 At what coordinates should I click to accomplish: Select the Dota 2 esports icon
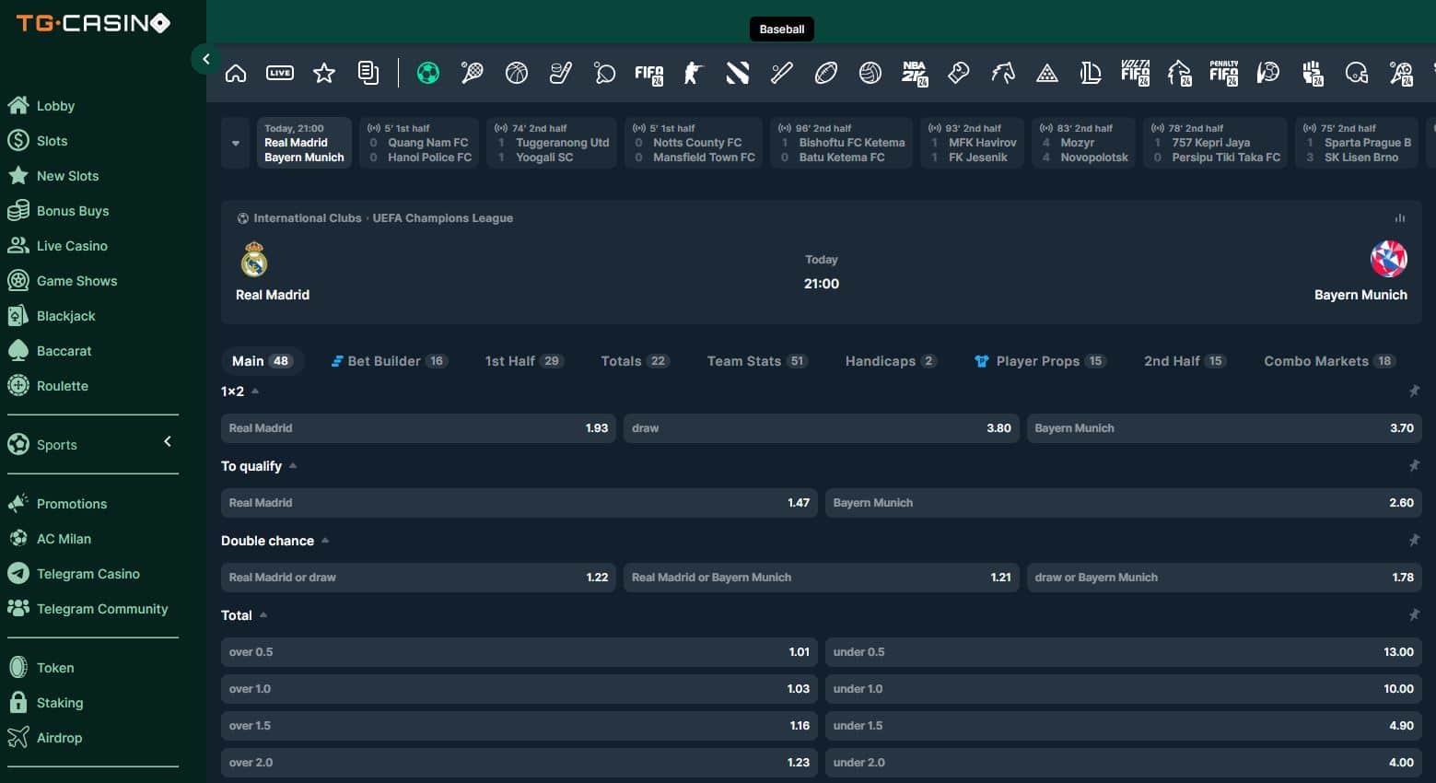pyautogui.click(x=738, y=73)
